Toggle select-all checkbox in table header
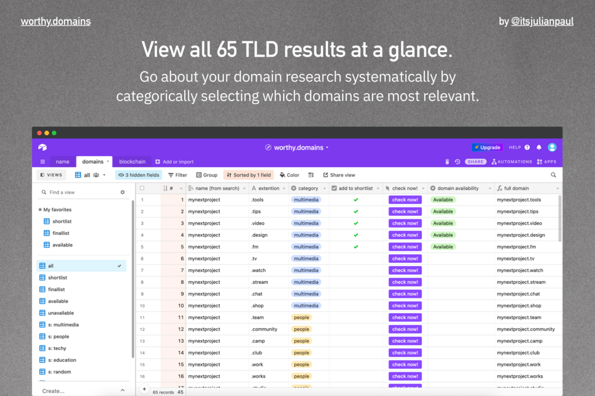This screenshot has height=396, width=595. click(142, 188)
